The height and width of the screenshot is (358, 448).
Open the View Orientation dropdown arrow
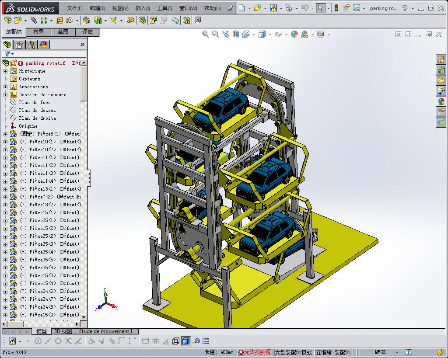click(x=254, y=35)
